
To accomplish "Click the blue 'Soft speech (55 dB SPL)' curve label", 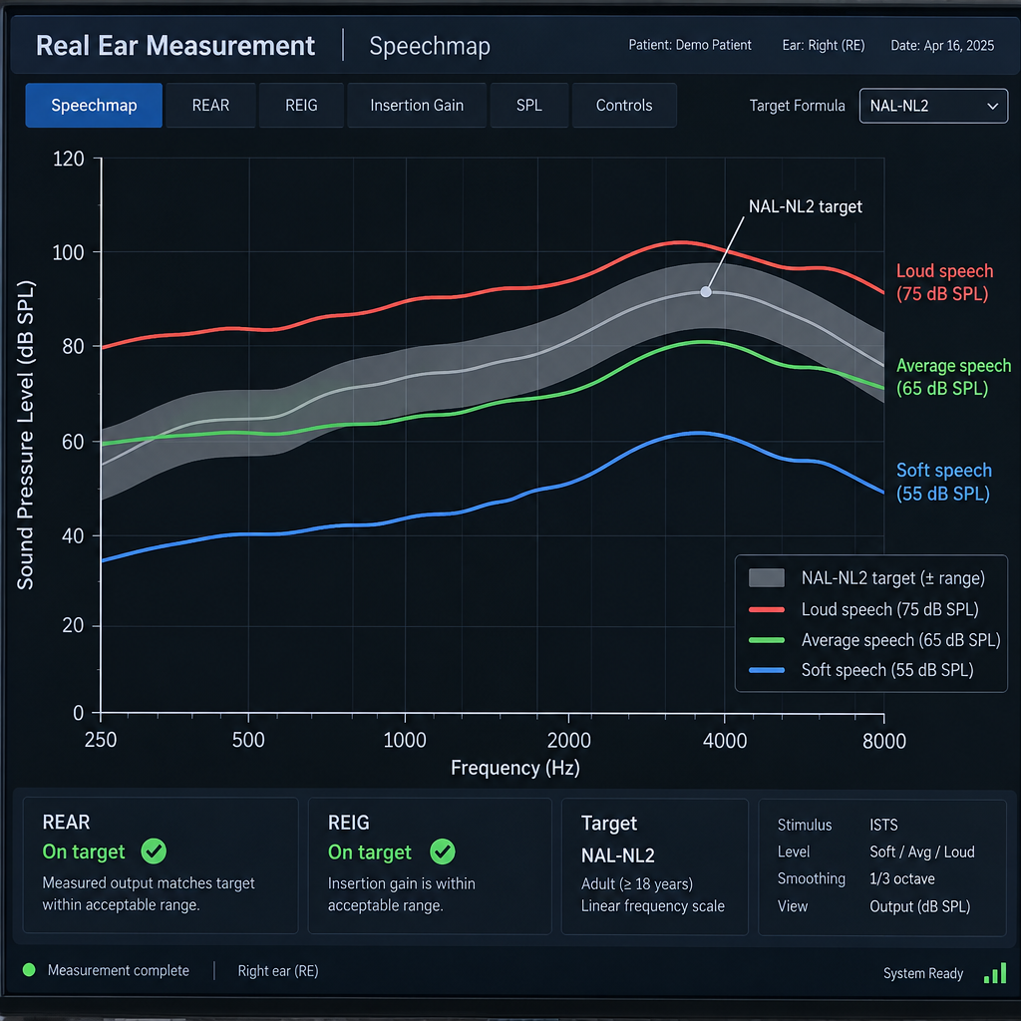I will coord(943,482).
